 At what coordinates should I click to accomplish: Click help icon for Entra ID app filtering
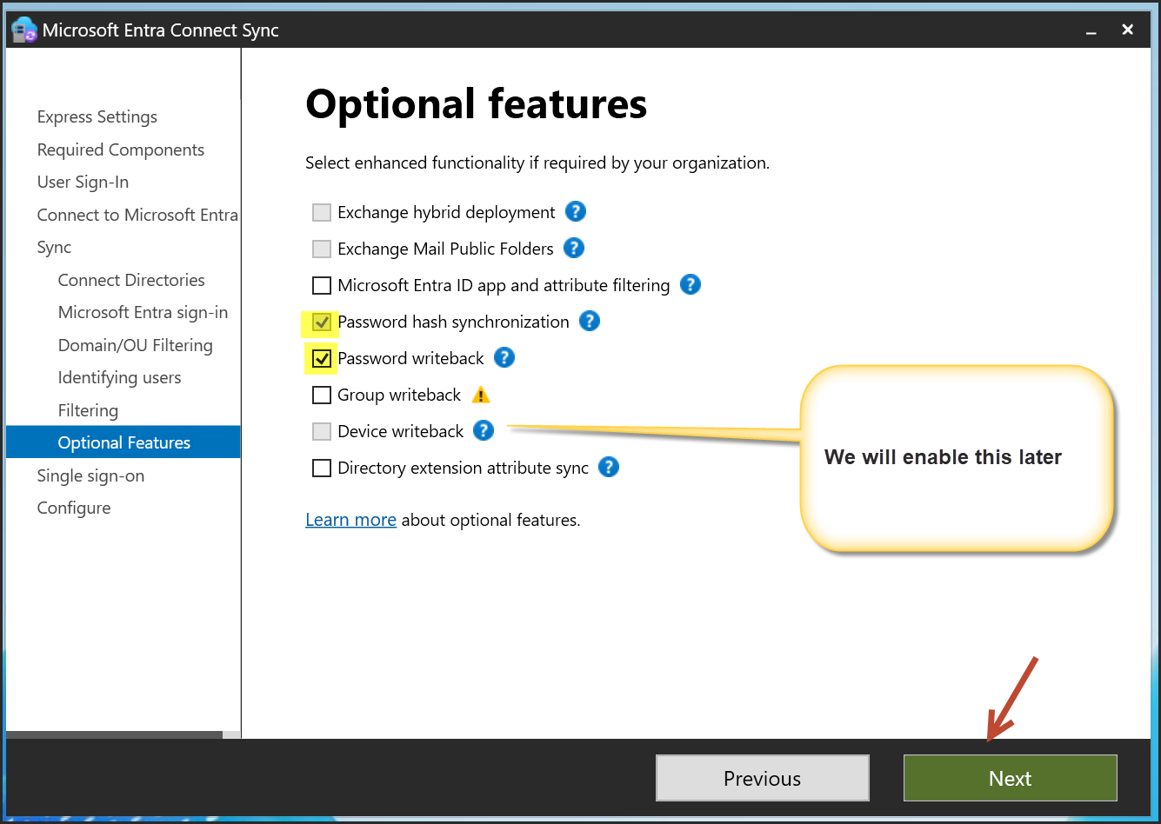click(x=690, y=284)
